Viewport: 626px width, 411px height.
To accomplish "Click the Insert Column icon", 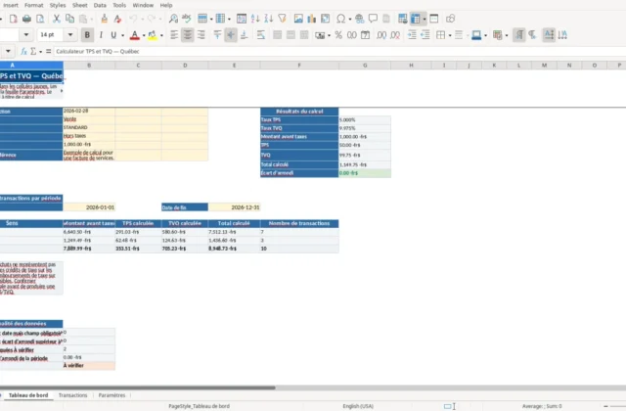I will click(x=220, y=19).
